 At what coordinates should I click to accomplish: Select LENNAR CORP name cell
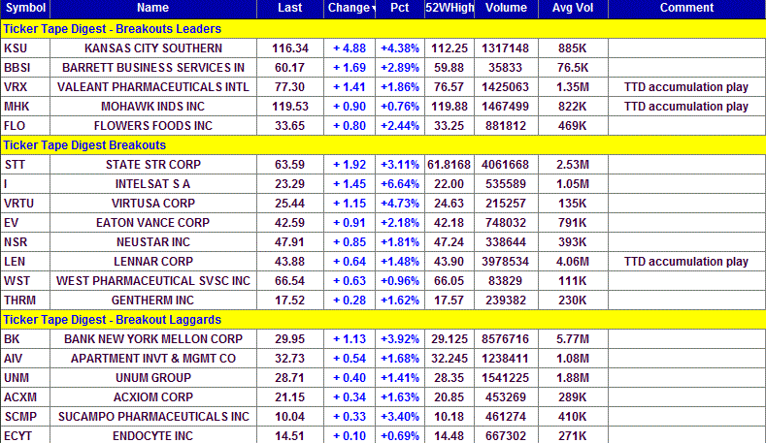pyautogui.click(x=152, y=262)
